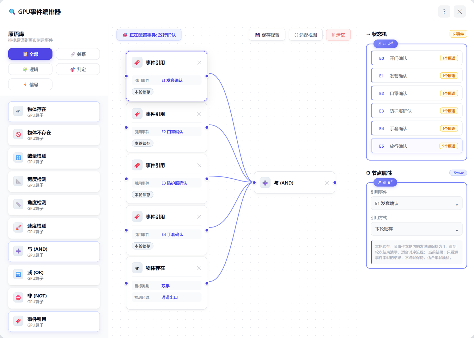Viewport: 474px width, 338px height.
Task: Remove the canvas 物体存在 node
Action: (x=199, y=268)
